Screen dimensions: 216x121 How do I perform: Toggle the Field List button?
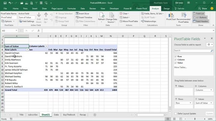click(x=198, y=13)
